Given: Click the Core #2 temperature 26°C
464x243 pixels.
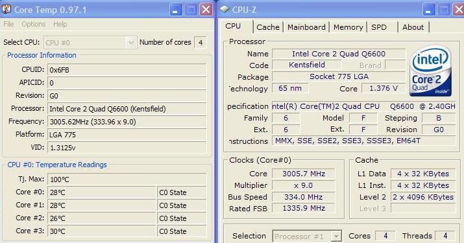Looking at the screenshot, I should pos(102,218).
